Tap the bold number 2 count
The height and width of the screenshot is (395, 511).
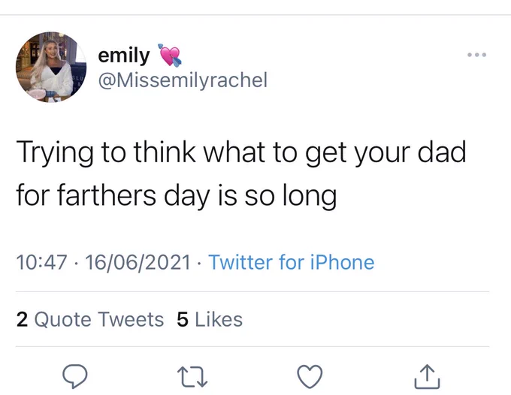tap(22, 319)
